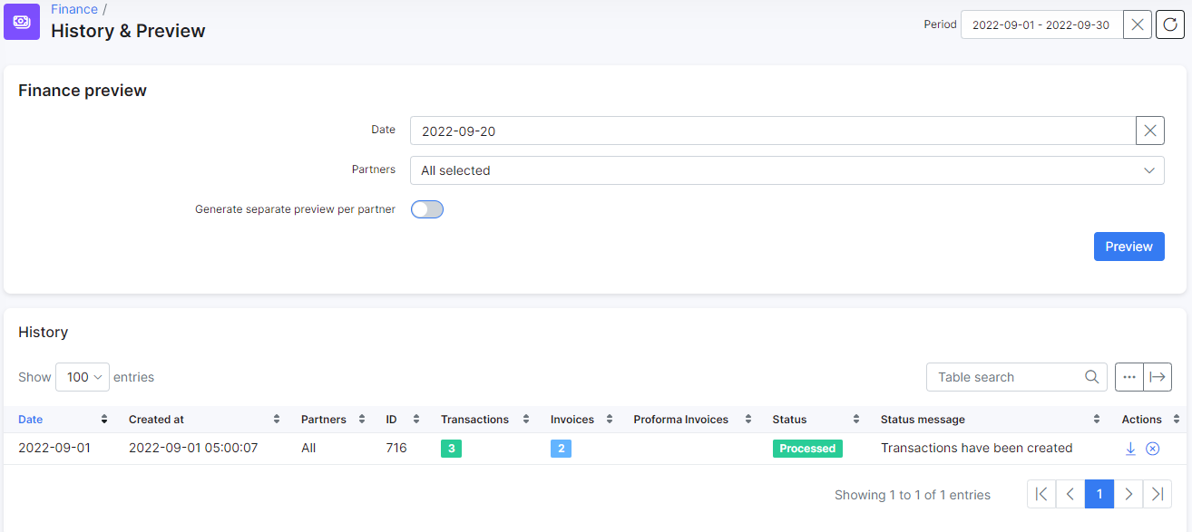Click the Showing 1 to 1 of 1 entries text
The height and width of the screenshot is (532, 1192).
coord(913,495)
